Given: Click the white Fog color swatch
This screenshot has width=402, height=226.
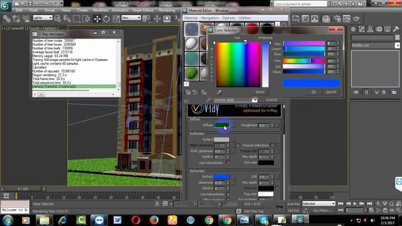Looking at the screenshot, I should coord(266,194).
